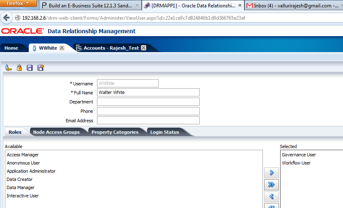Open the Firefox menu button
343x208 pixels.
pyautogui.click(x=18, y=3)
